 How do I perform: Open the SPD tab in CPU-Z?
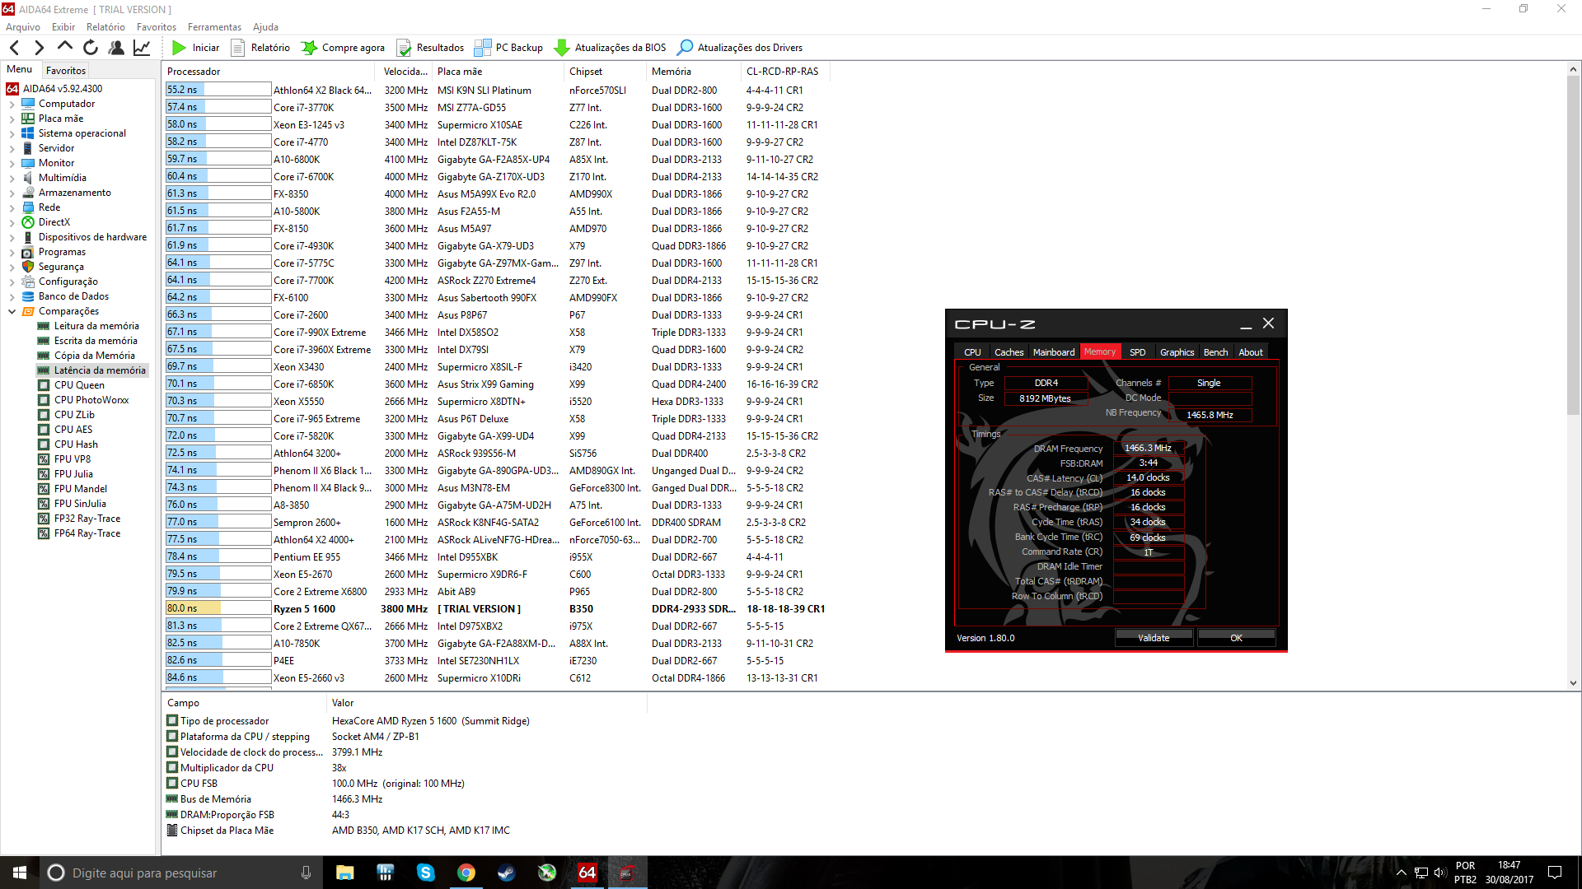[1137, 352]
